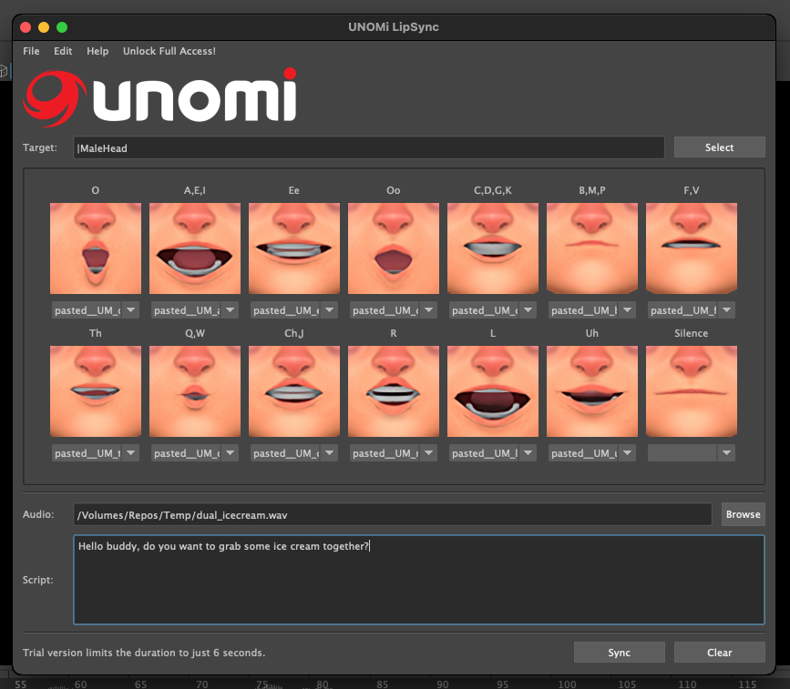Open the dropdown under the Th phoneme
The height and width of the screenshot is (689, 790).
click(x=96, y=453)
